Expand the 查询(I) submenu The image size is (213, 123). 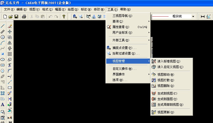pos(128,21)
